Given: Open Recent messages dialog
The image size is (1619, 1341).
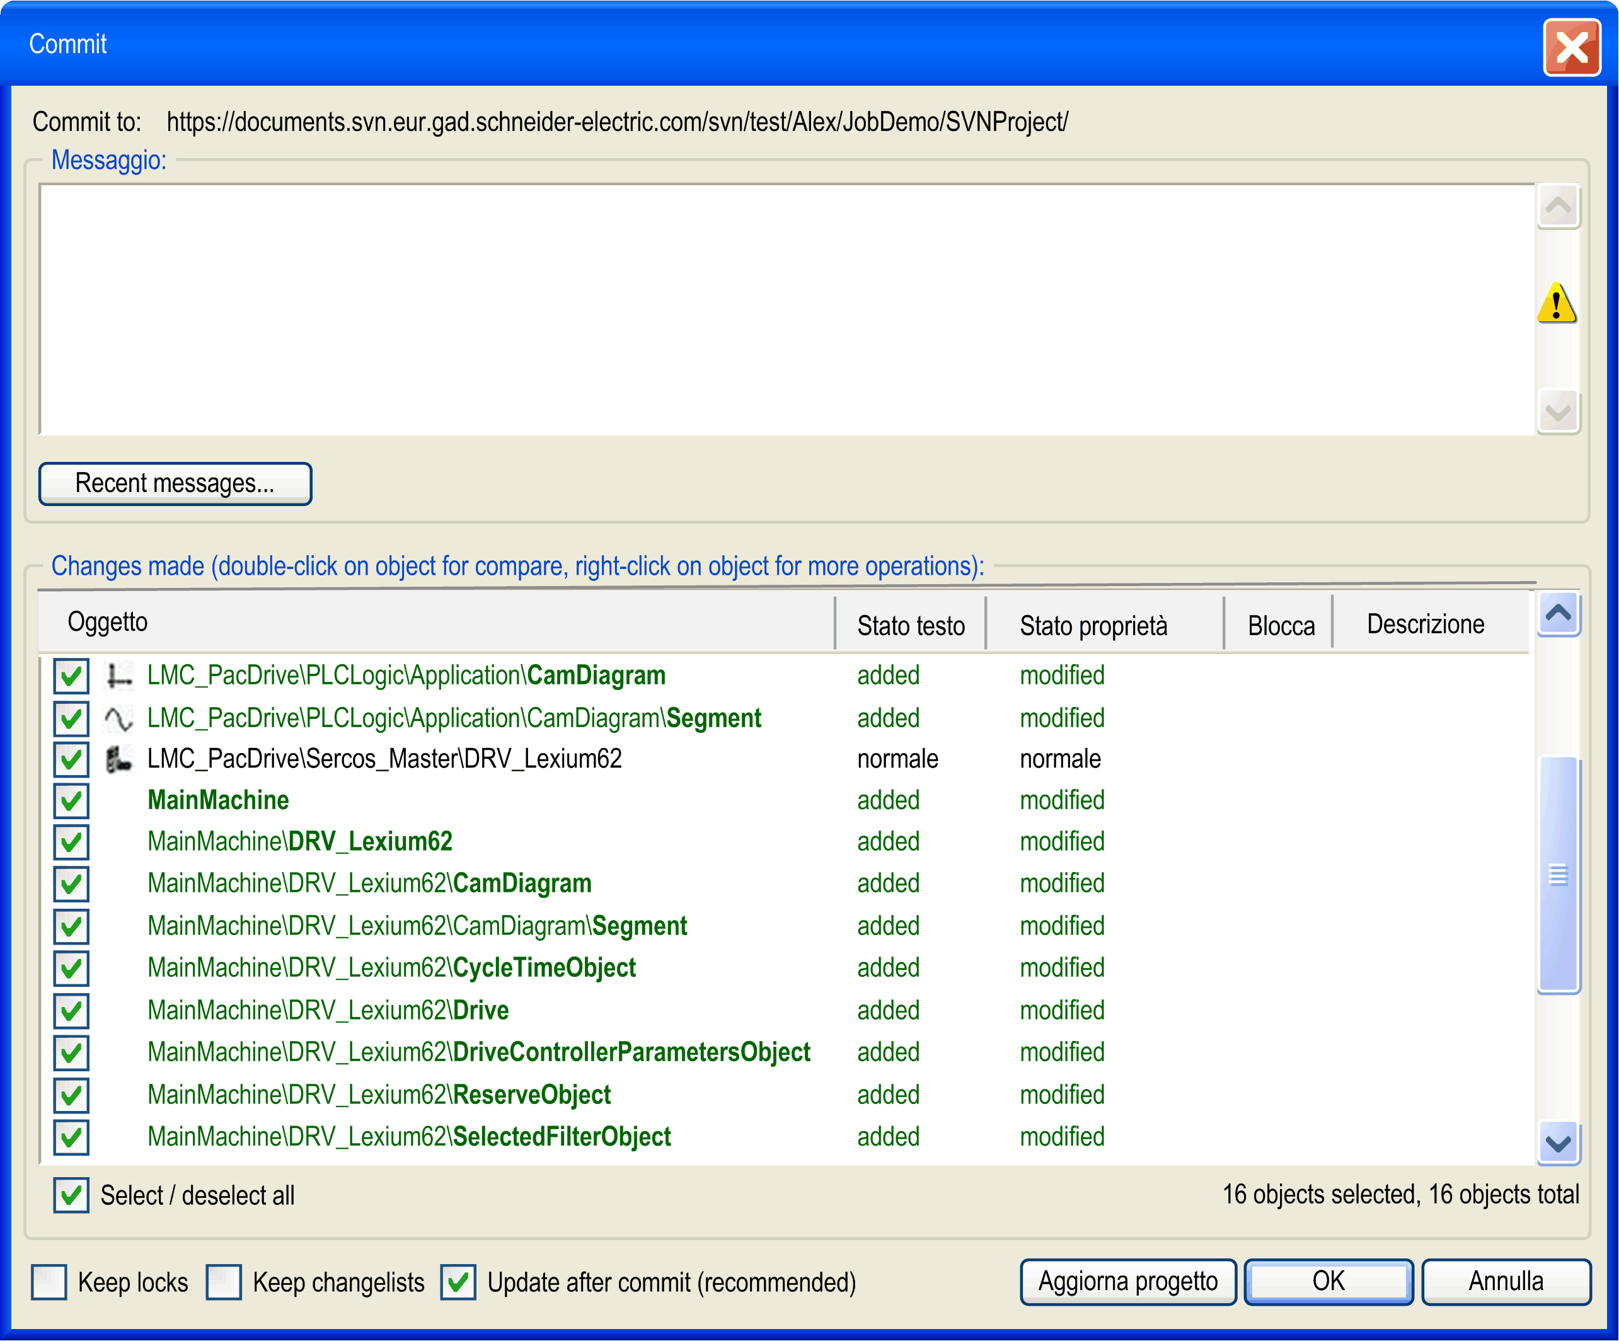Looking at the screenshot, I should tap(175, 484).
